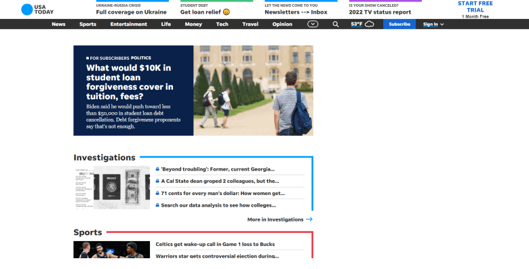Click lock icon beside 71 cents story

point(157,193)
